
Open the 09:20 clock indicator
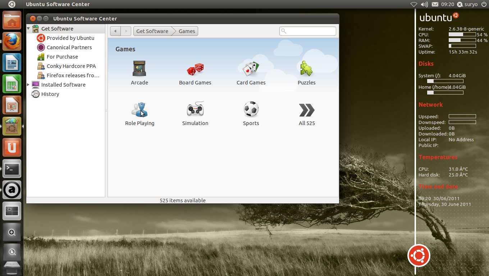click(448, 4)
